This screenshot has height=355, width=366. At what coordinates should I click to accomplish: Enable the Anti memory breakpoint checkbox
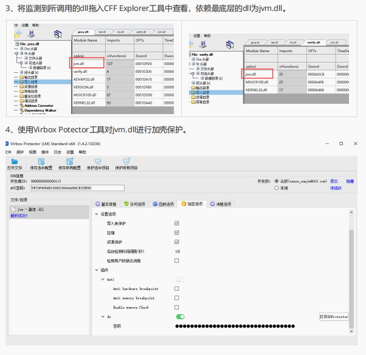click(x=177, y=298)
